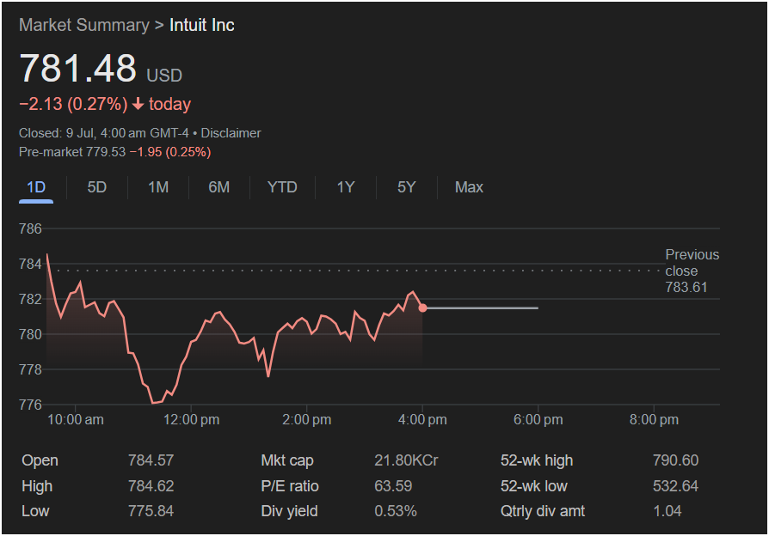Switch to the 5D range tab

pos(96,187)
